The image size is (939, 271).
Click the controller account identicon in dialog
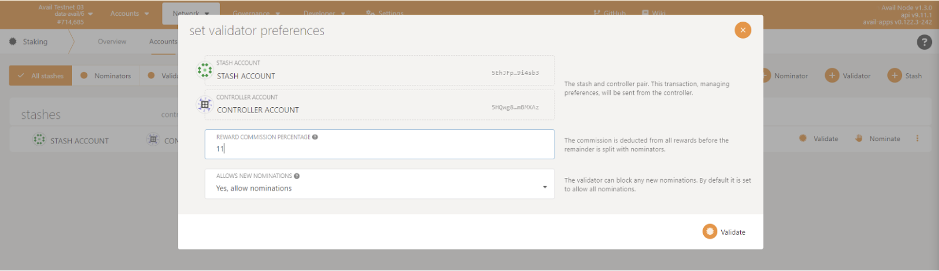(x=205, y=104)
